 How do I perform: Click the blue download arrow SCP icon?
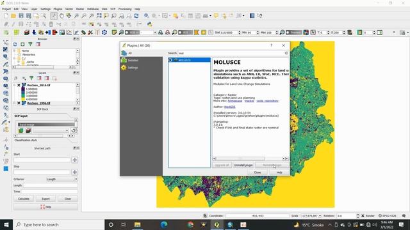coord(34,33)
